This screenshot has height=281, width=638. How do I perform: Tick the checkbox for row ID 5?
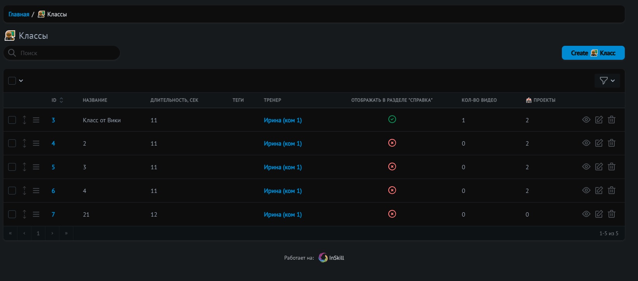pyautogui.click(x=12, y=167)
